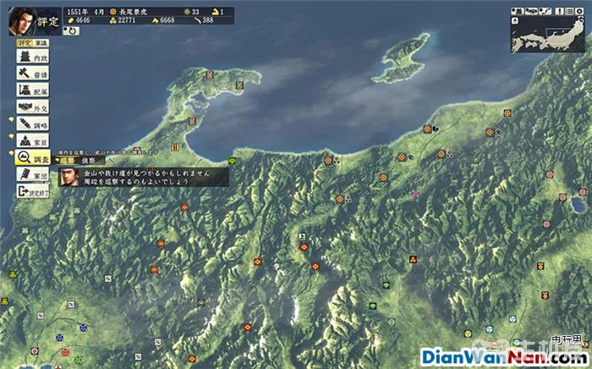
Task: Open the 家臣 retainers menu
Action: tap(32, 140)
